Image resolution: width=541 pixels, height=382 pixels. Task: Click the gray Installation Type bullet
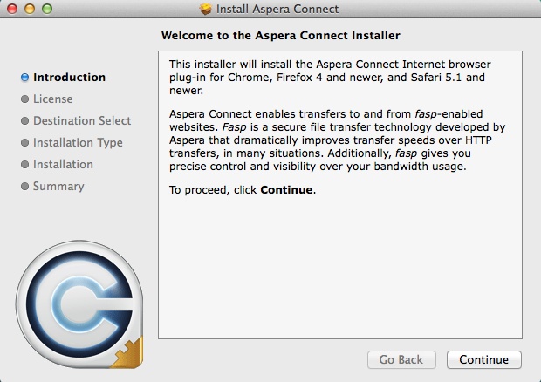coord(24,143)
